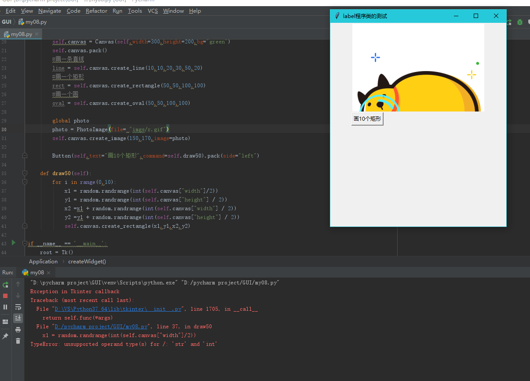Click the green debug bug icon behind Tk window
The height and width of the screenshot is (381, 530).
(520, 22)
